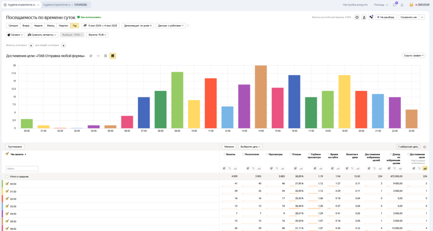Open the 'Выберите цель' dropdown

coord(250,147)
